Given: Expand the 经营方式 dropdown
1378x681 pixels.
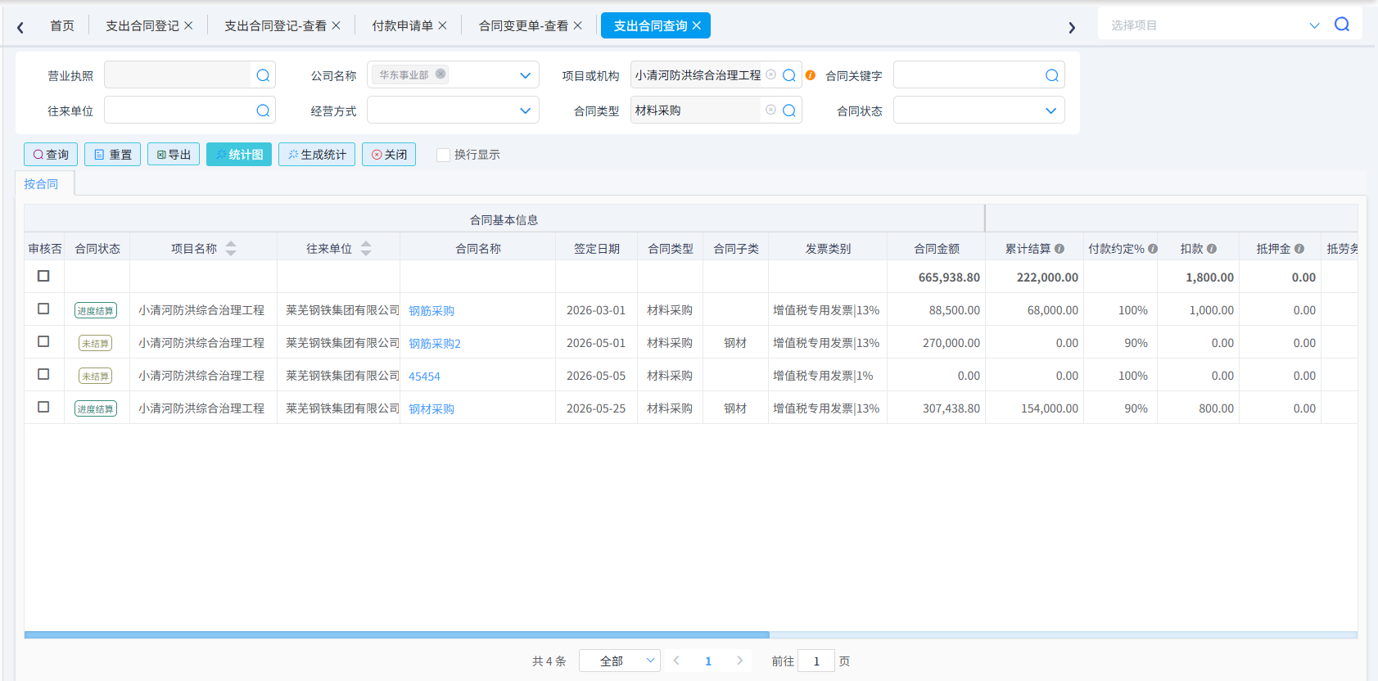Looking at the screenshot, I should click(526, 110).
